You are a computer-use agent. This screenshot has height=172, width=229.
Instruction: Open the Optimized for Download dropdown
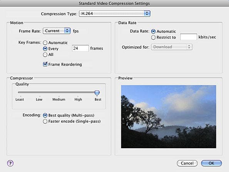172,47
